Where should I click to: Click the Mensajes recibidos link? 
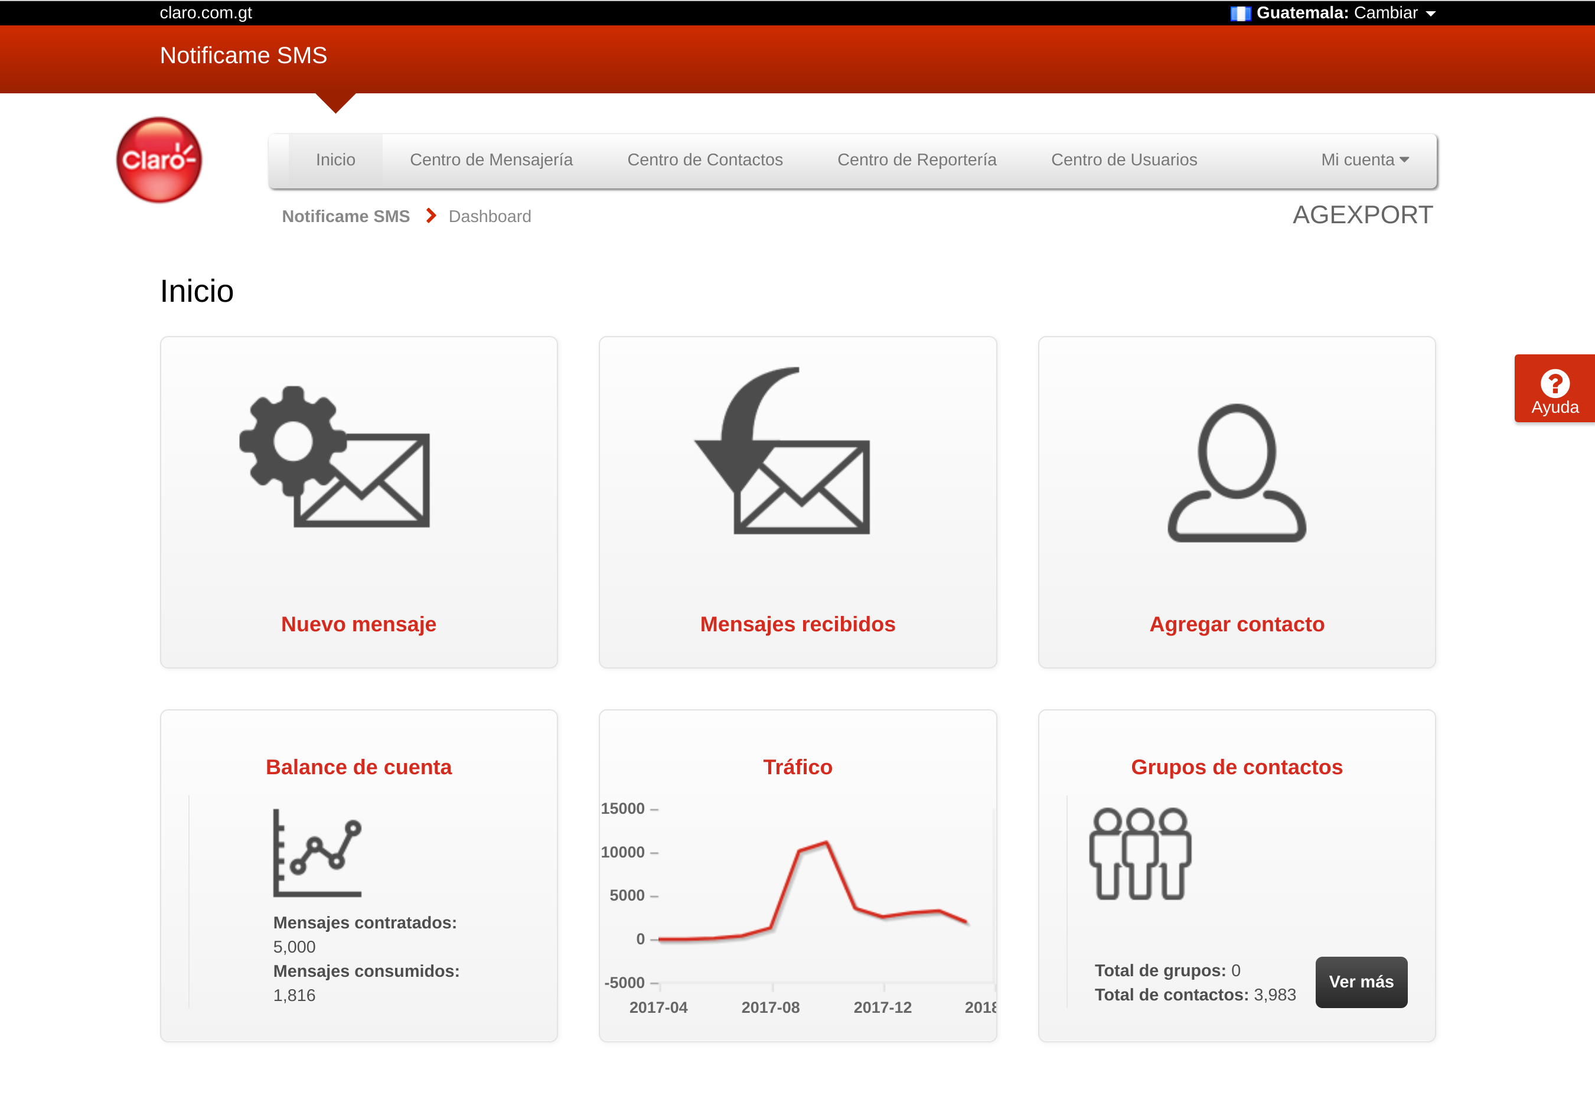pyautogui.click(x=797, y=624)
